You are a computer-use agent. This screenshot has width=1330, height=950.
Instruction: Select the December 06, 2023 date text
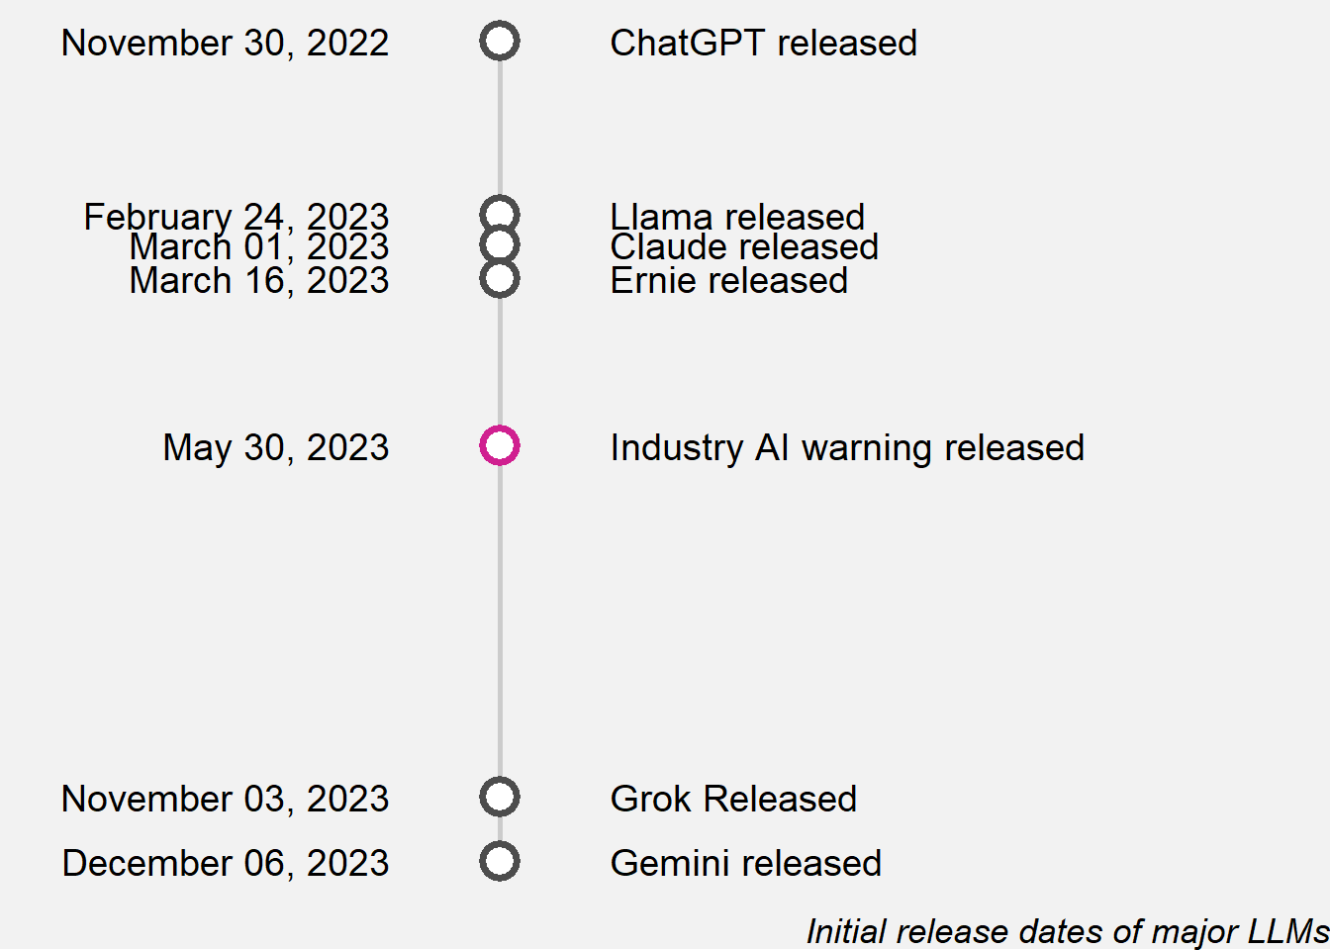point(226,864)
